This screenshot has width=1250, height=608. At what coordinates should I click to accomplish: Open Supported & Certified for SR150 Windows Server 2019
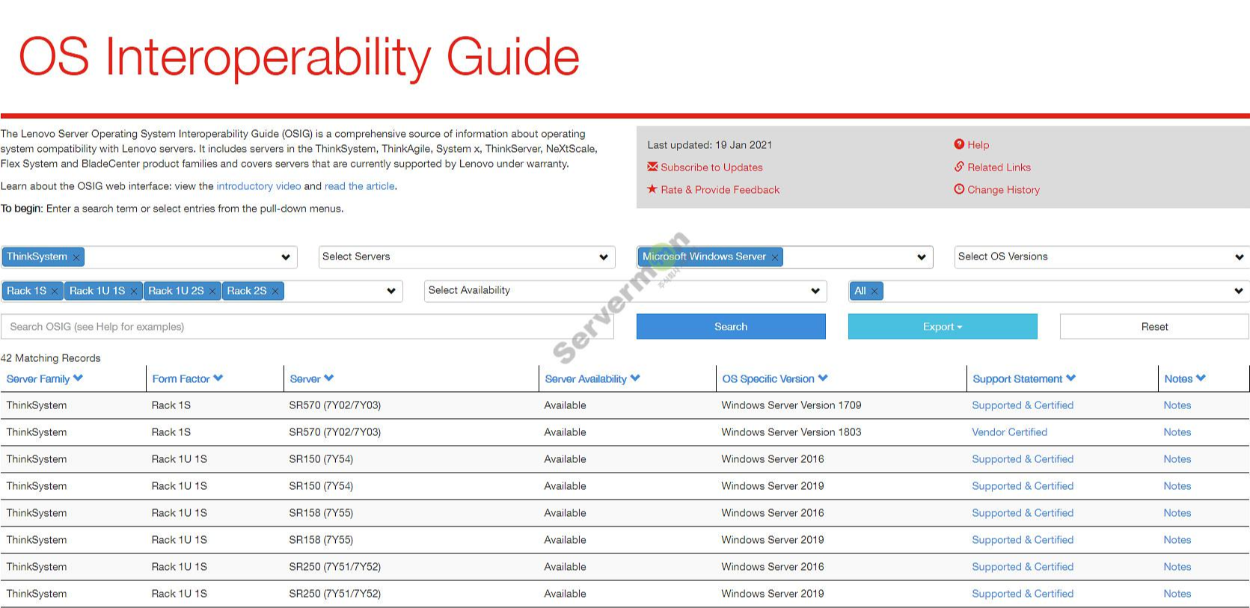pos(1023,486)
